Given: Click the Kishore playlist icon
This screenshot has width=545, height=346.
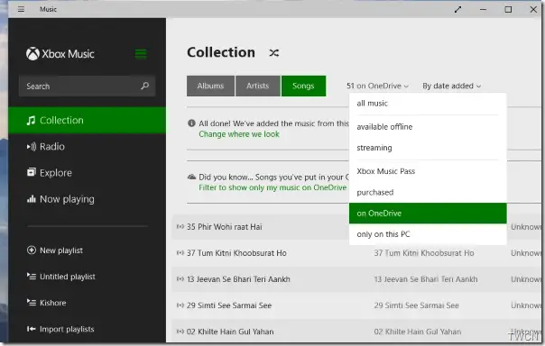Looking at the screenshot, I should pyautogui.click(x=32, y=303).
